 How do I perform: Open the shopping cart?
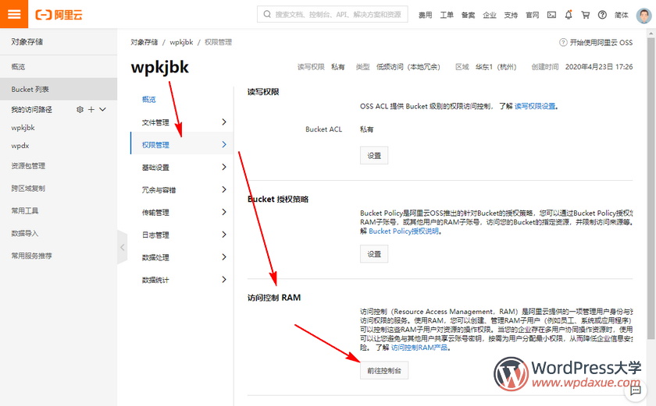point(585,15)
